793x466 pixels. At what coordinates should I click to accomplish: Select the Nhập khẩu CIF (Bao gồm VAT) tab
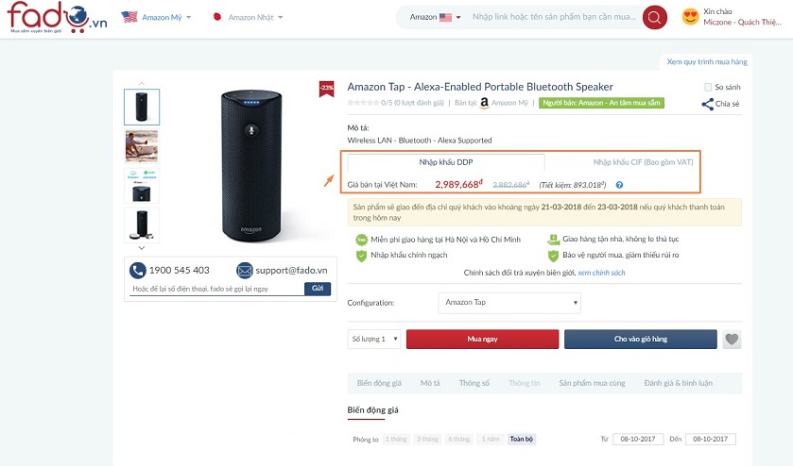pos(643,162)
